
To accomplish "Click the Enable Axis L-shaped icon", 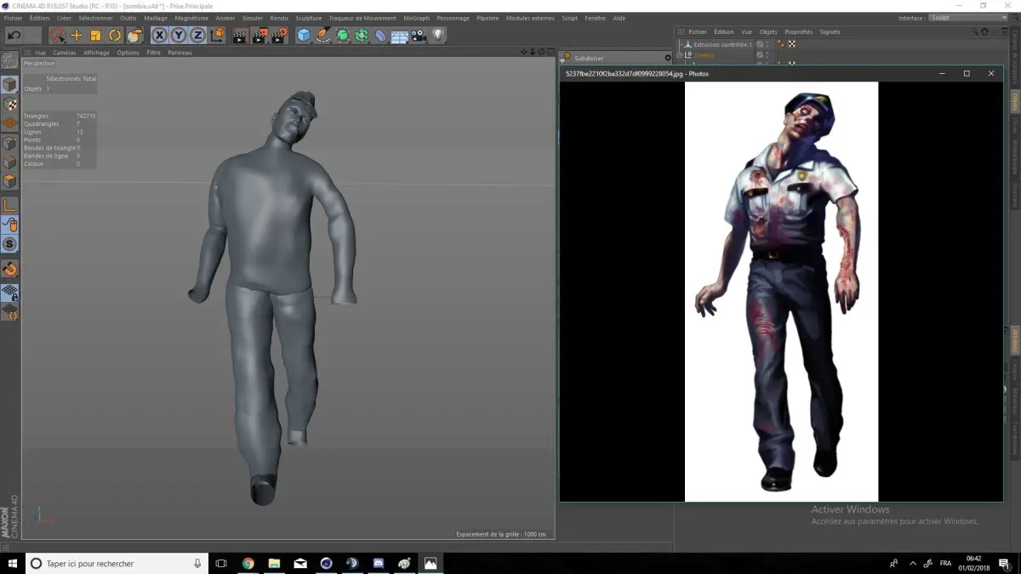I will [9, 206].
